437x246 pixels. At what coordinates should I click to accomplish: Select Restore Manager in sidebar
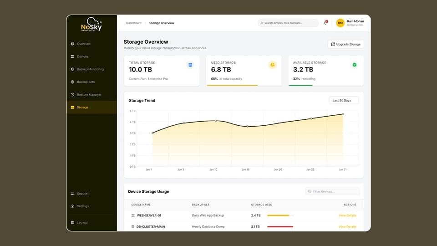89,95
